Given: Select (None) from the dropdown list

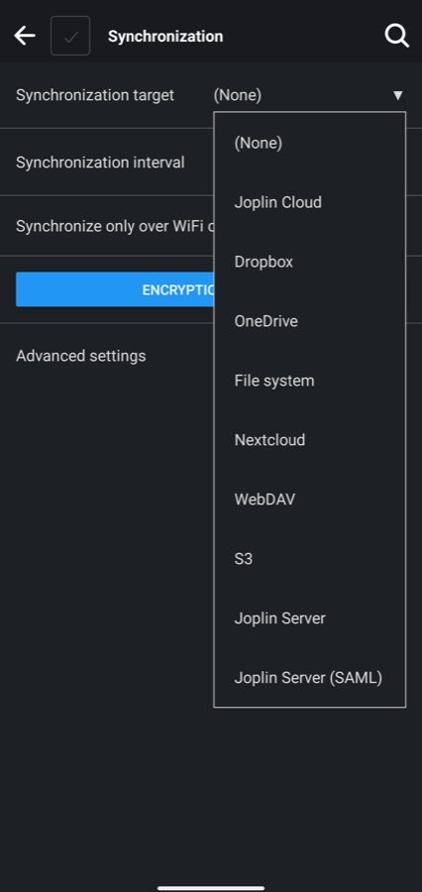Looking at the screenshot, I should click(x=309, y=143).
